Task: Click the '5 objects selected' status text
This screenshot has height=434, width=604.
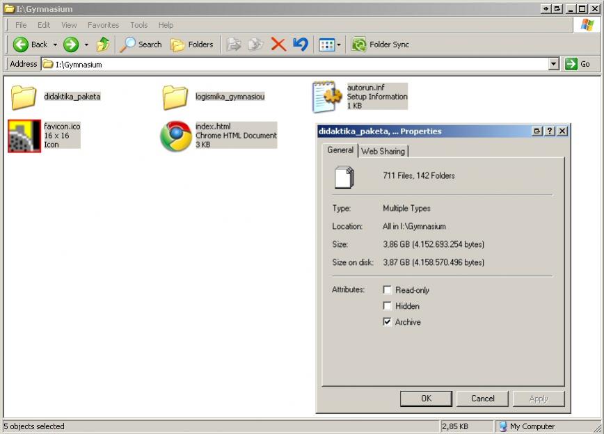Action: pos(34,426)
